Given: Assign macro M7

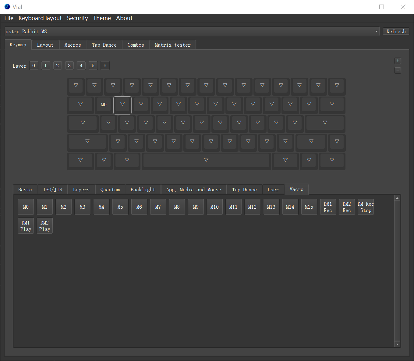Looking at the screenshot, I should (x=158, y=207).
